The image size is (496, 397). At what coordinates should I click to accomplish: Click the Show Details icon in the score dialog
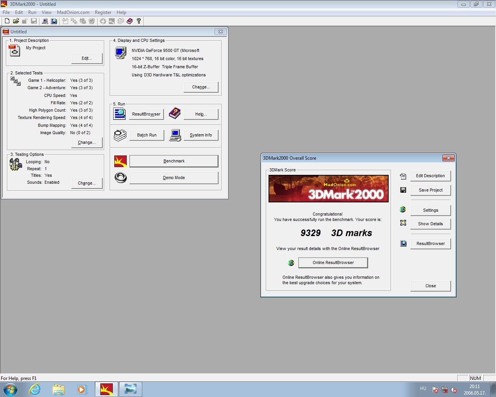[403, 223]
